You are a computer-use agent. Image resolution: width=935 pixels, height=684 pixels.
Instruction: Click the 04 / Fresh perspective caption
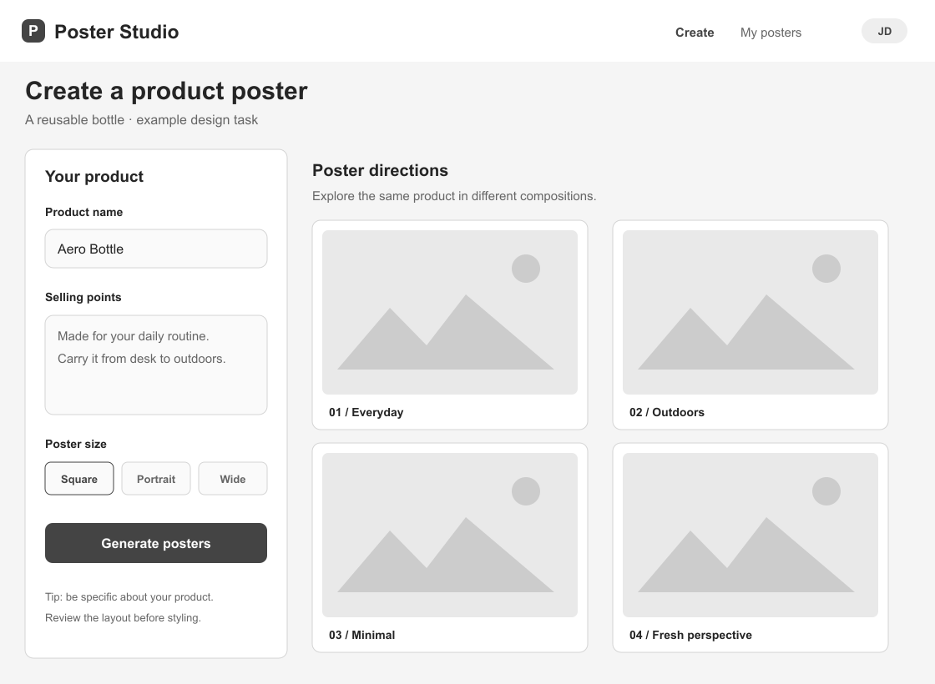coord(690,635)
